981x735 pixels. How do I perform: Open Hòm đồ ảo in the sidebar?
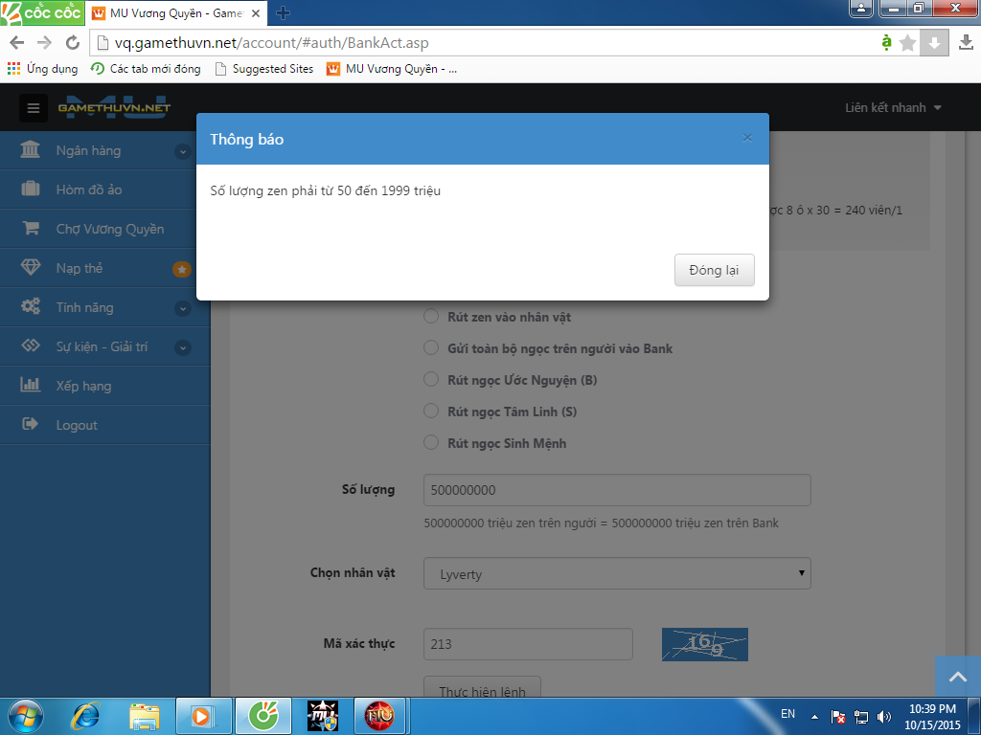[89, 189]
